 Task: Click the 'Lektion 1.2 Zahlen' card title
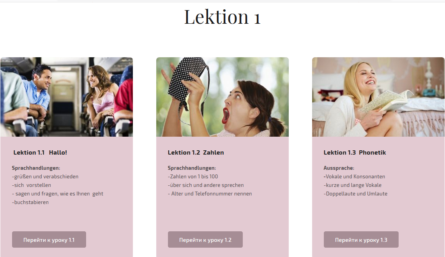(x=196, y=153)
